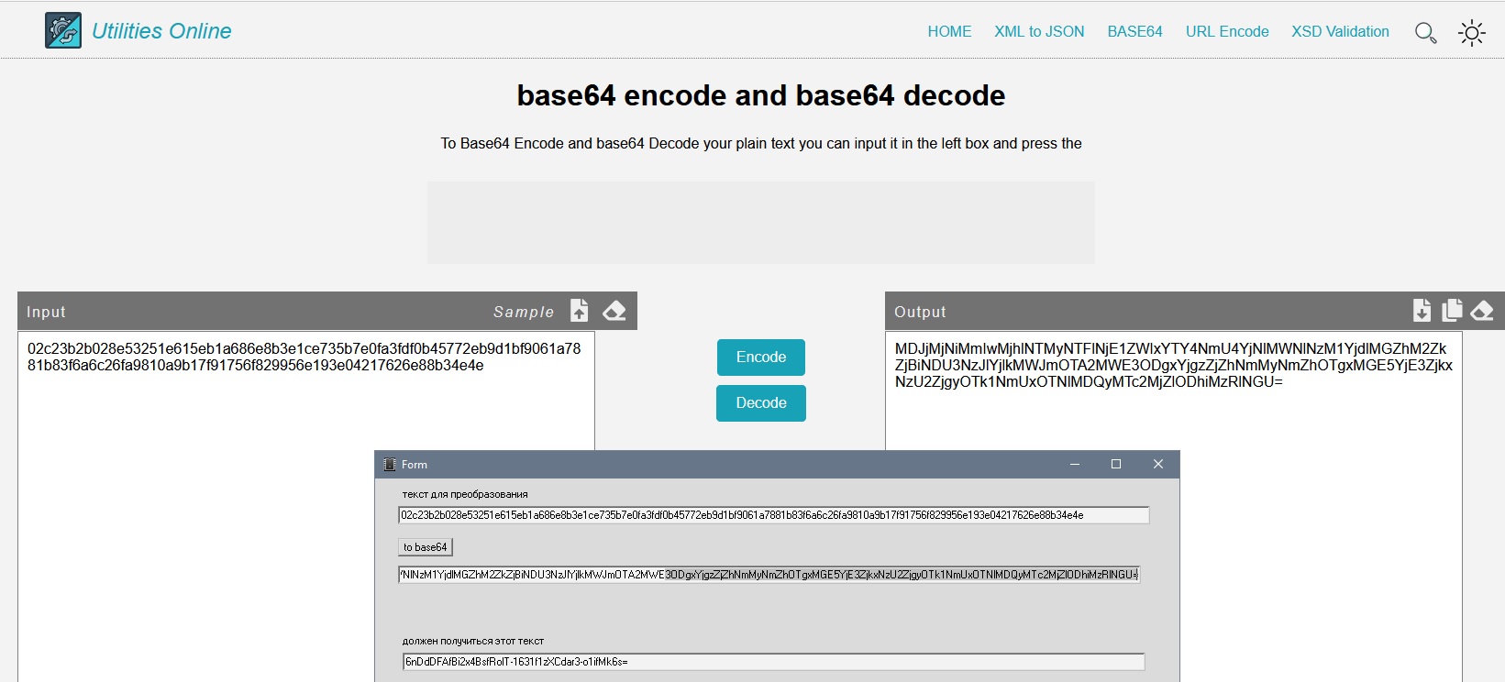Go to the HOME menu item

949,32
